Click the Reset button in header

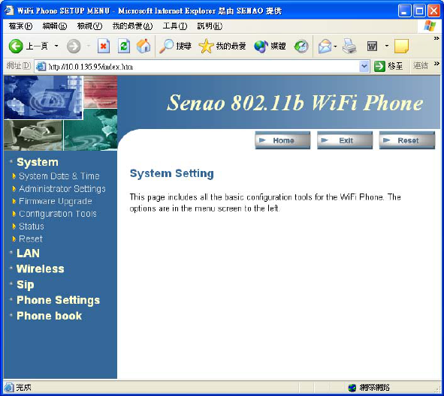tap(407, 140)
